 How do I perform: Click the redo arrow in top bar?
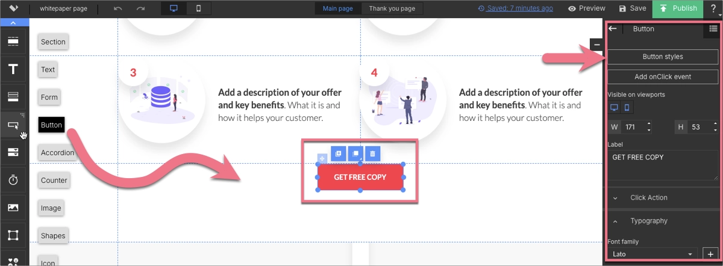point(140,8)
